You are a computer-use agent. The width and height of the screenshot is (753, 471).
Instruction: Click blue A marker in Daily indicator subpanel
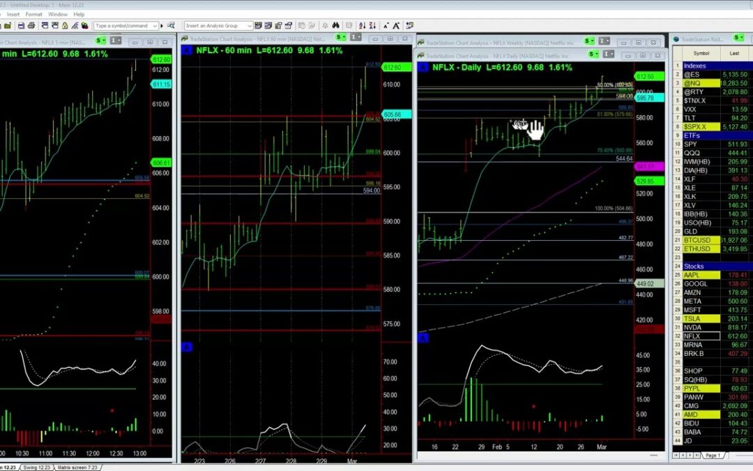tap(422, 339)
